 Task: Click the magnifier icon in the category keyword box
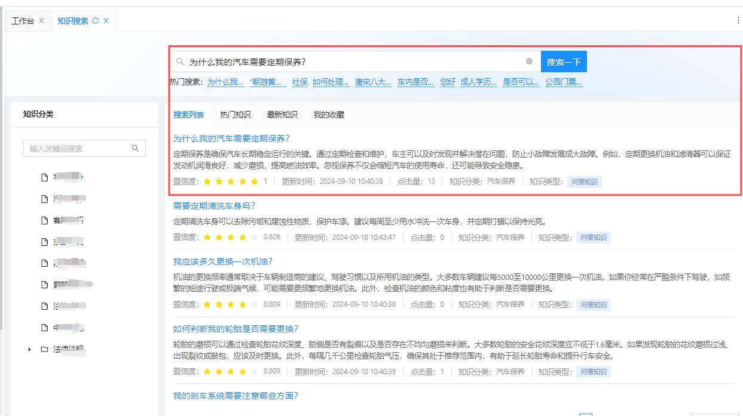coord(136,149)
